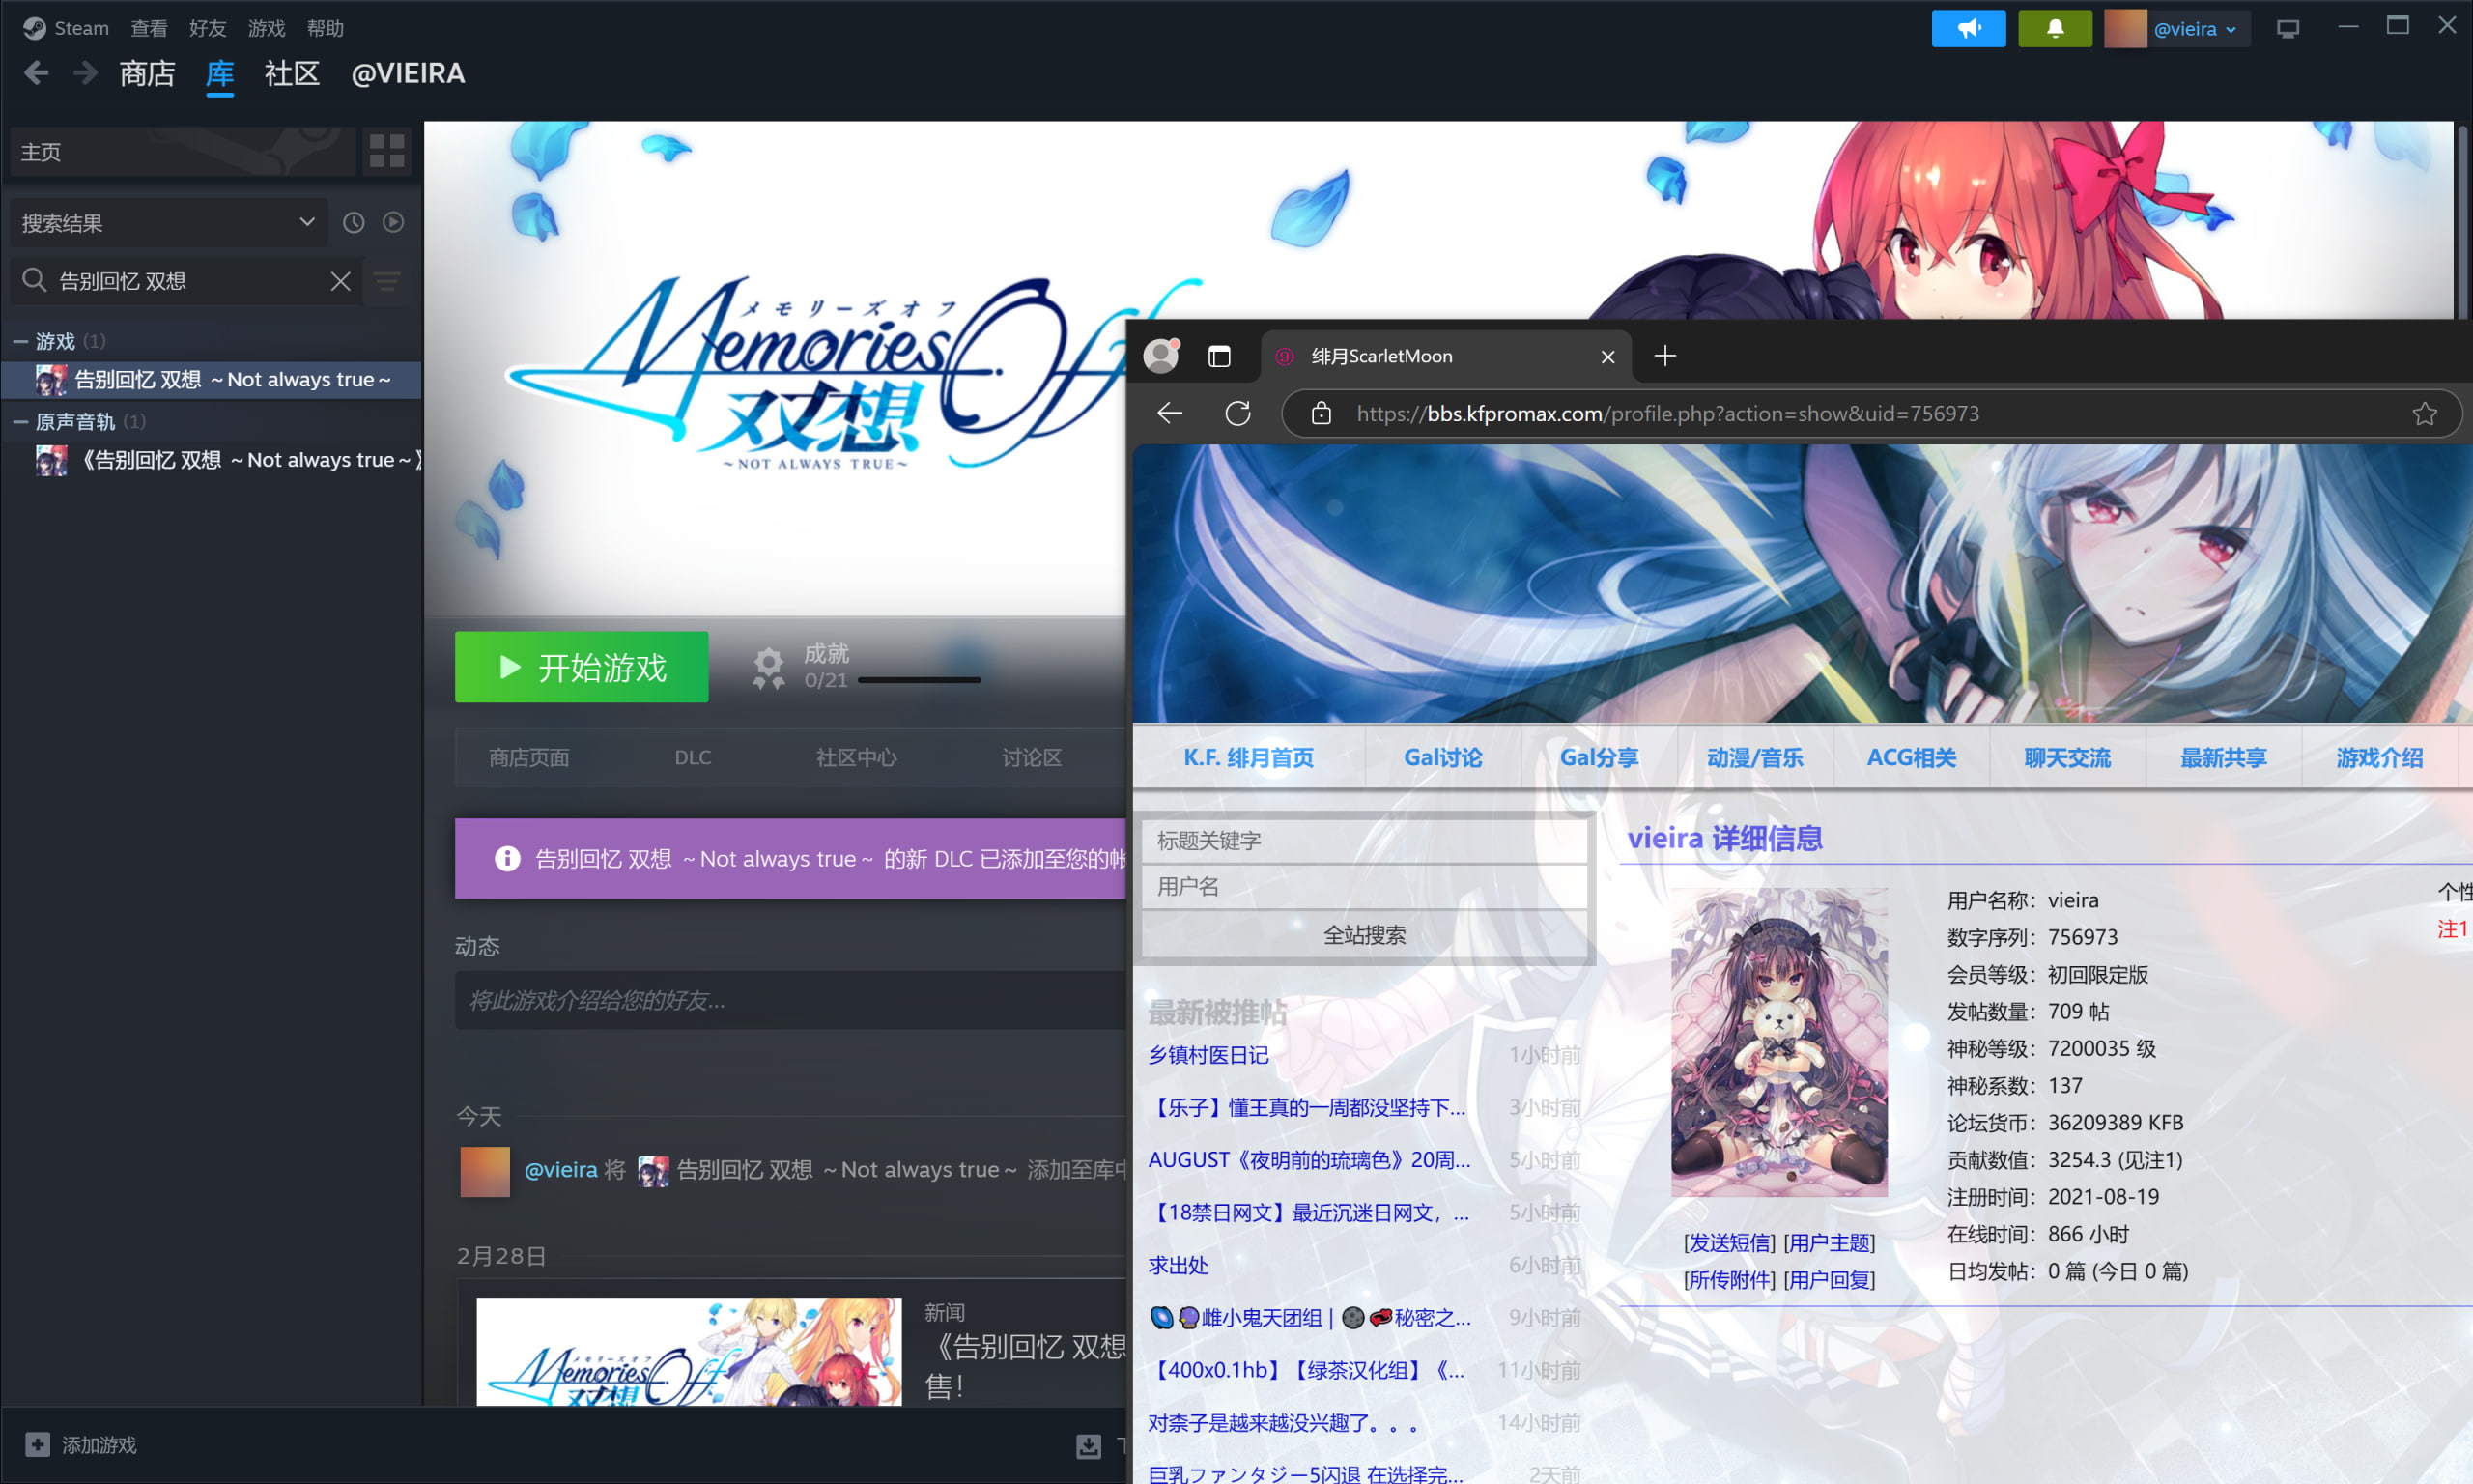Open the news thumbnail for Memories Off

click(x=689, y=1351)
